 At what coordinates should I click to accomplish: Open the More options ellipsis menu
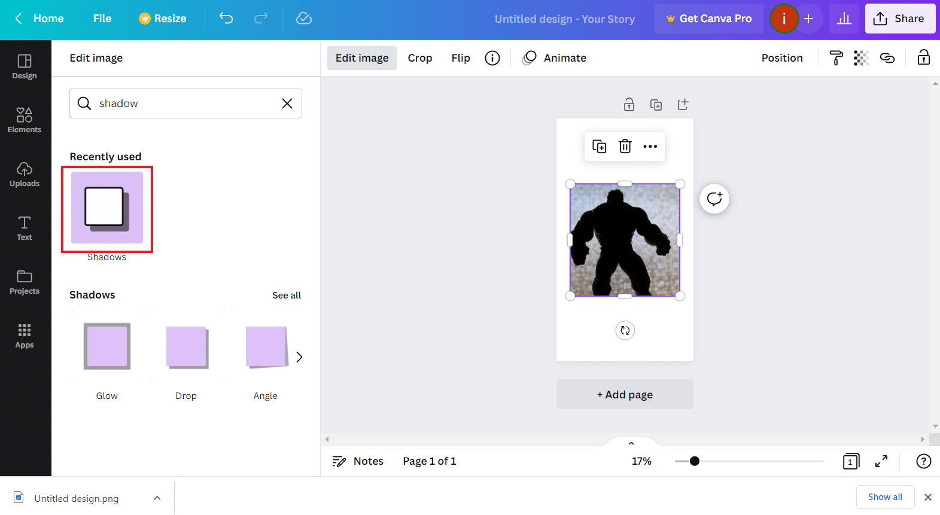point(650,147)
